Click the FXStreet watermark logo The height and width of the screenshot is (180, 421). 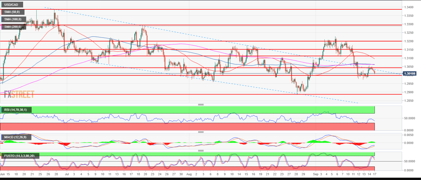(x=19, y=94)
